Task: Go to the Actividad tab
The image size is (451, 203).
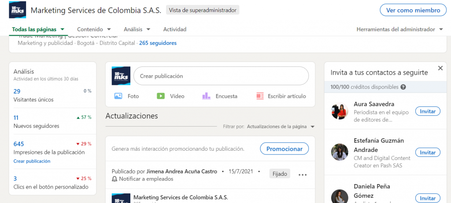Action: (x=175, y=29)
